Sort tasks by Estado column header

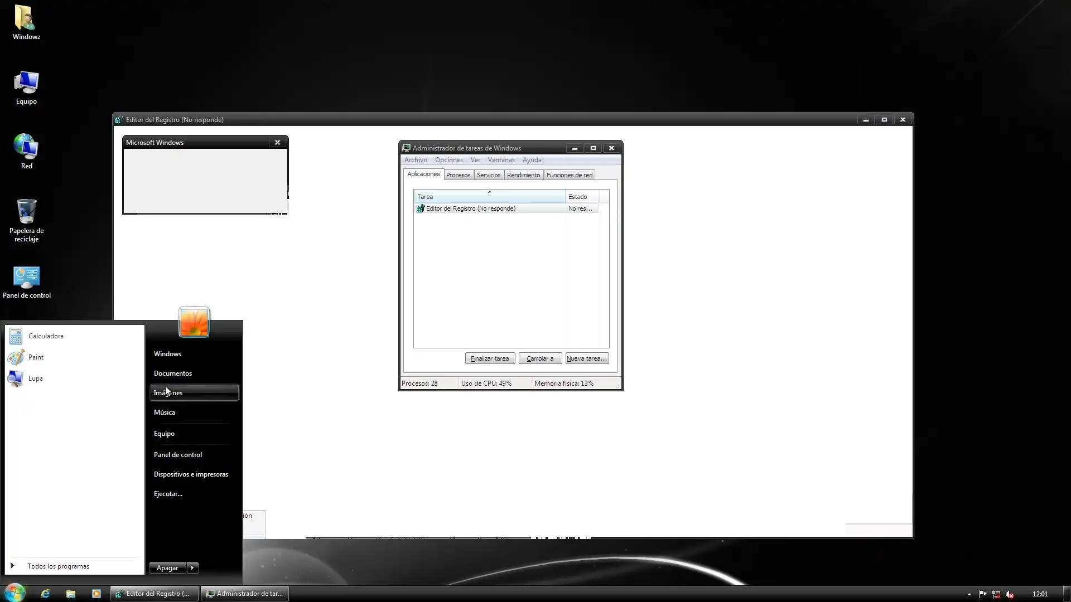(580, 197)
